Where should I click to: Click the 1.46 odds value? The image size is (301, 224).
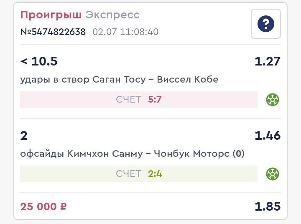(x=268, y=136)
